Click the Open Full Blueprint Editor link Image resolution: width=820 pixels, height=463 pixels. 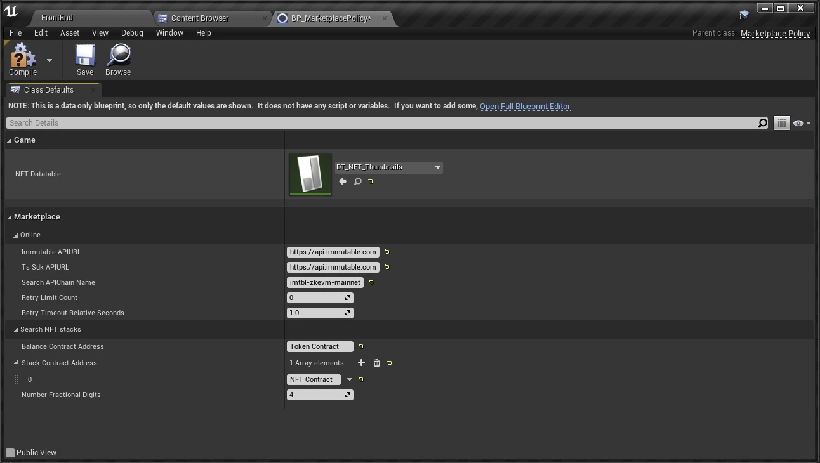point(525,107)
